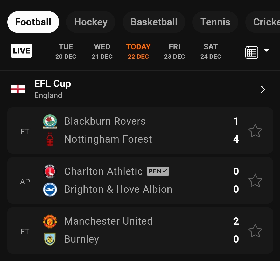This screenshot has width=280, height=261.
Task: Select the Tennis sport tab
Action: (215, 22)
